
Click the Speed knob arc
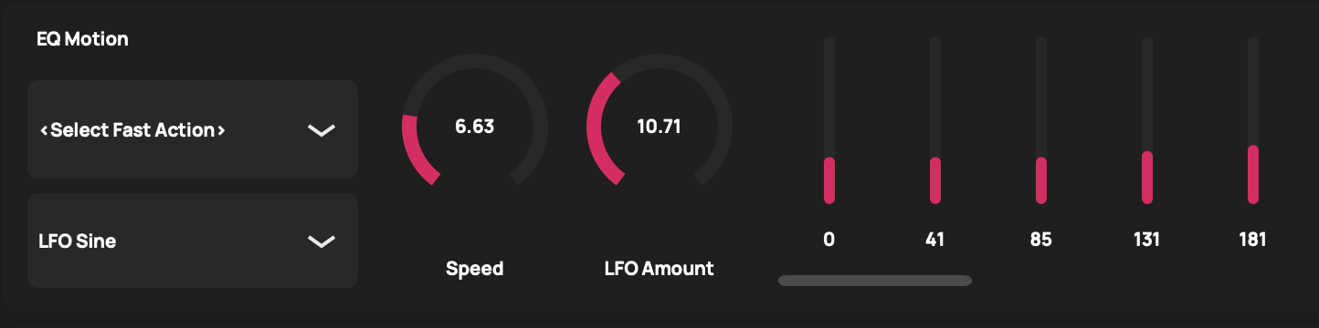tap(475, 126)
